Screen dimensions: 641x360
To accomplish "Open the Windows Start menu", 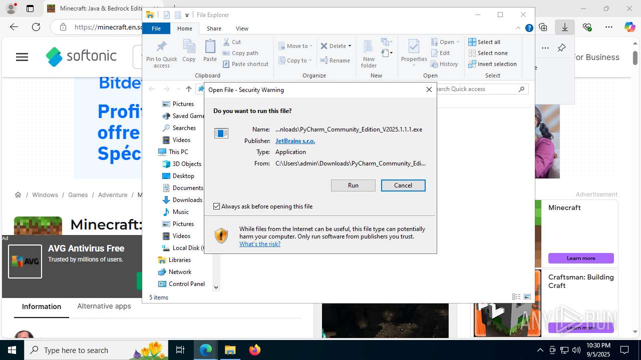I will pos(12,350).
